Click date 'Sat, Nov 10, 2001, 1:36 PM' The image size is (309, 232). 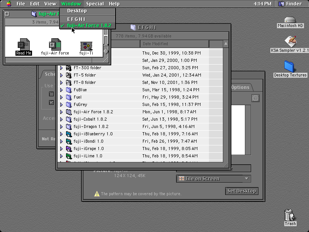(x=170, y=82)
